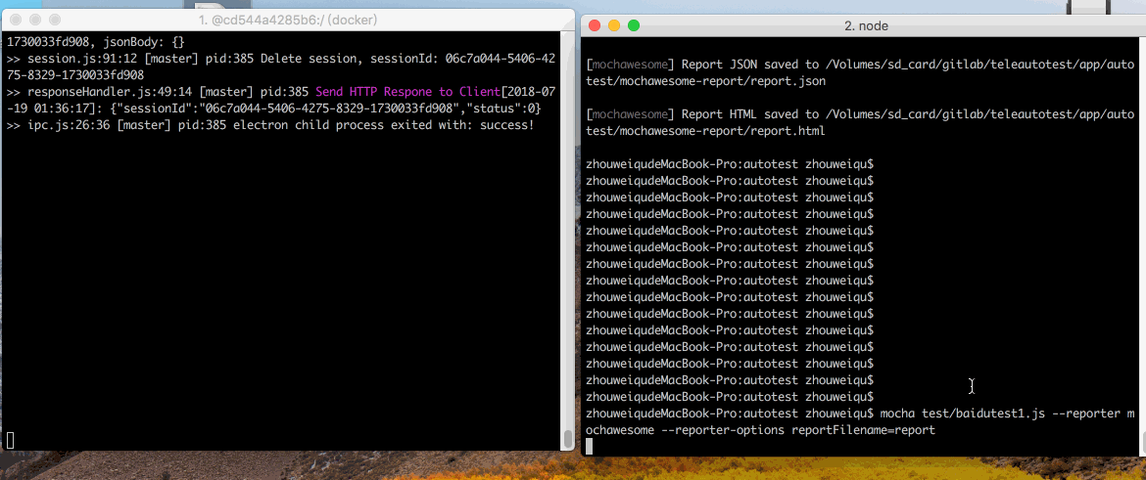1146x480 pixels.
Task: Minimize the docker terminal window
Action: click(x=35, y=20)
